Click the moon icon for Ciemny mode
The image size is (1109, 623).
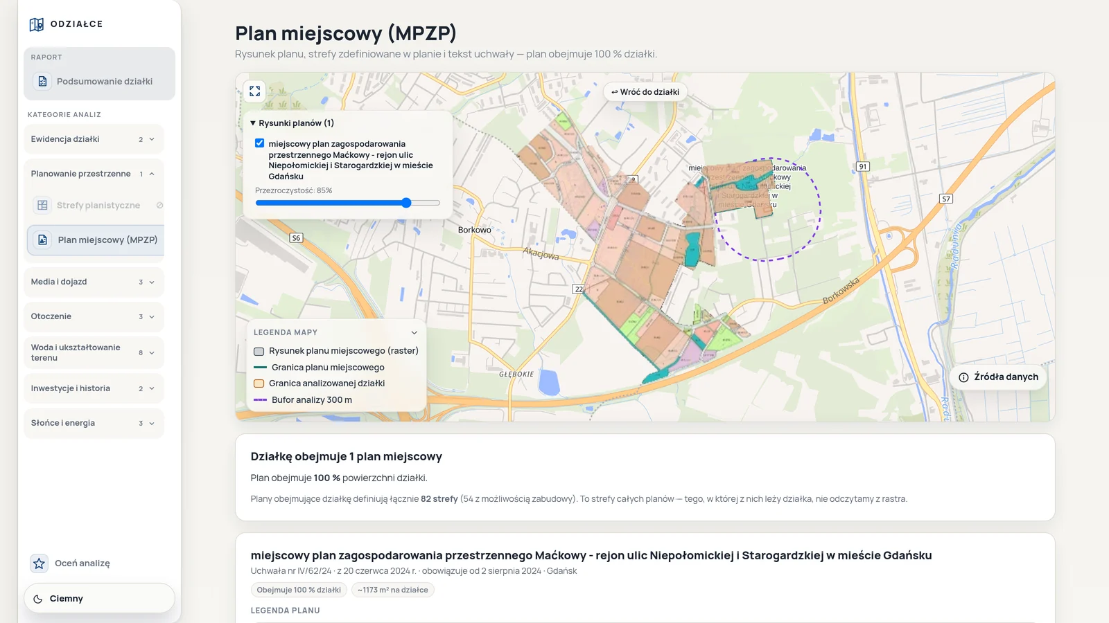click(38, 599)
